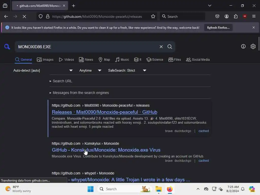This screenshot has width=260, height=195.
Task: Clear the MONOXID86.EXE search query
Action: point(161,47)
